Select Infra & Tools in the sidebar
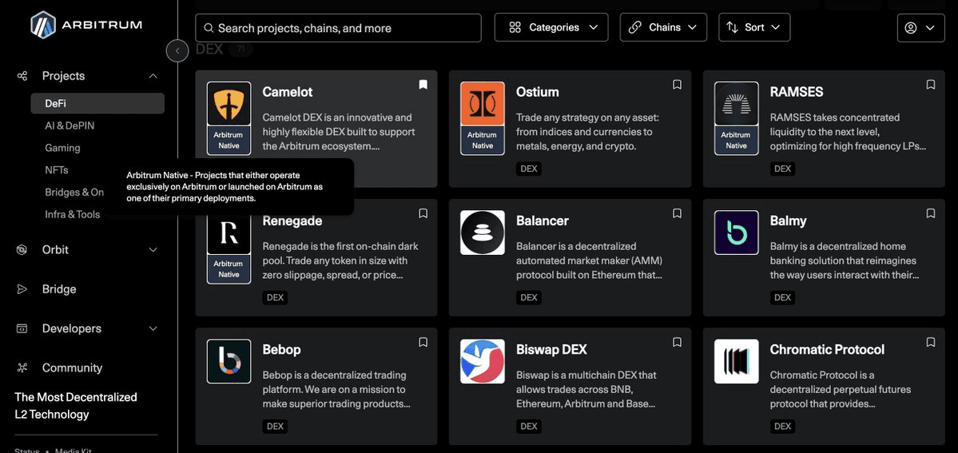Image resolution: width=958 pixels, height=453 pixels. (72, 214)
